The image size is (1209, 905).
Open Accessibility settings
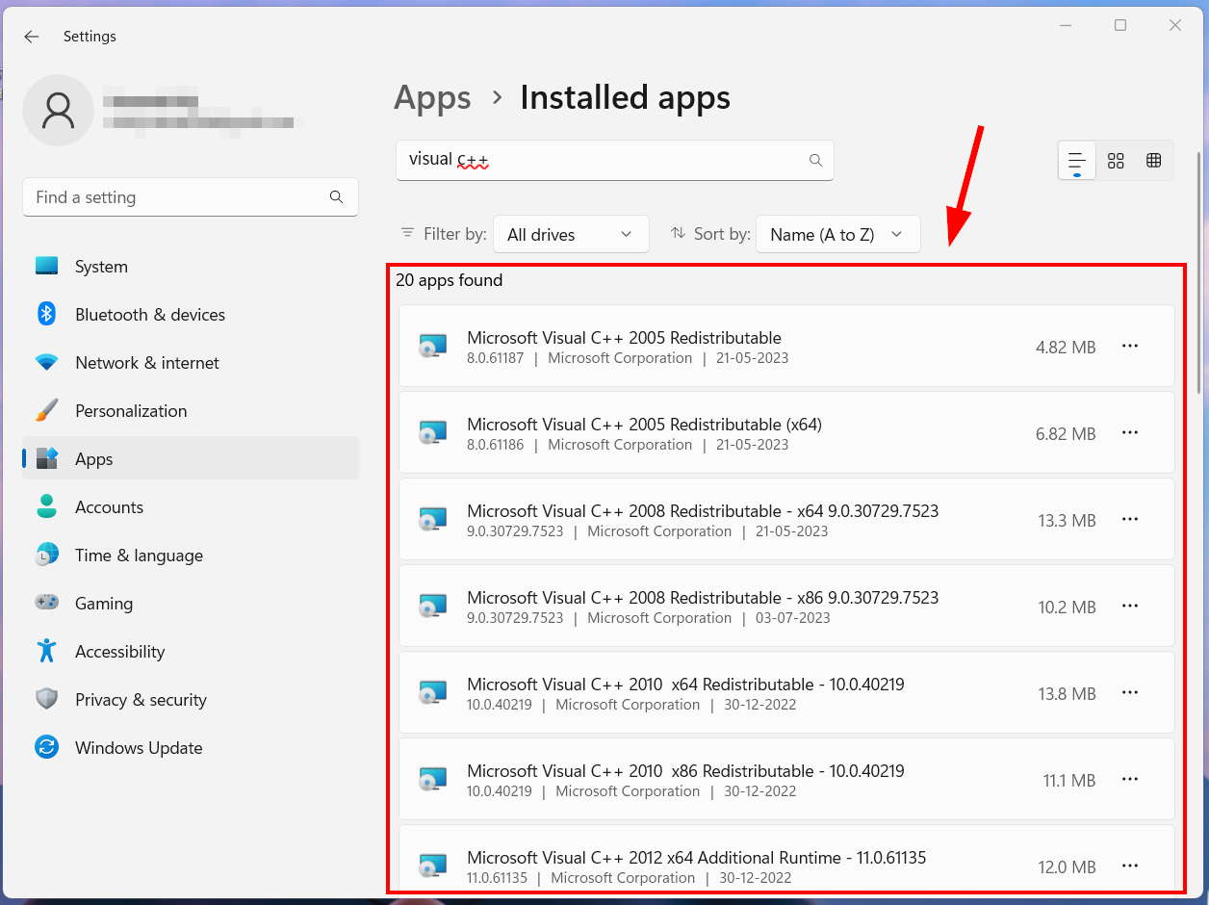(191, 652)
